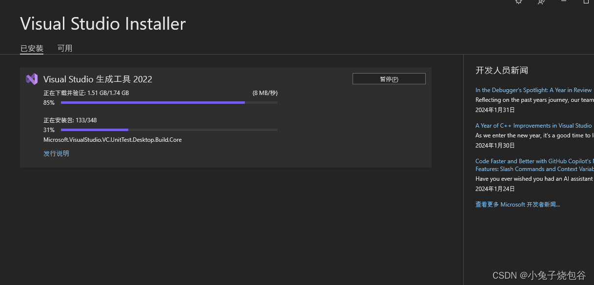The width and height of the screenshot is (594, 285).
Task: Click the '正在下载并验证: 1.51 GB/1.74 GB' status
Action: click(x=86, y=93)
